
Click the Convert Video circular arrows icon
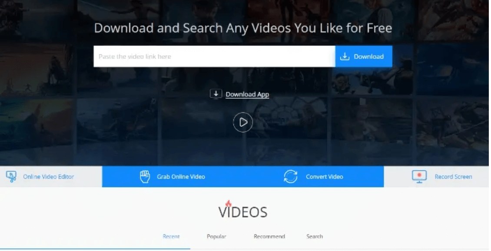pos(290,177)
